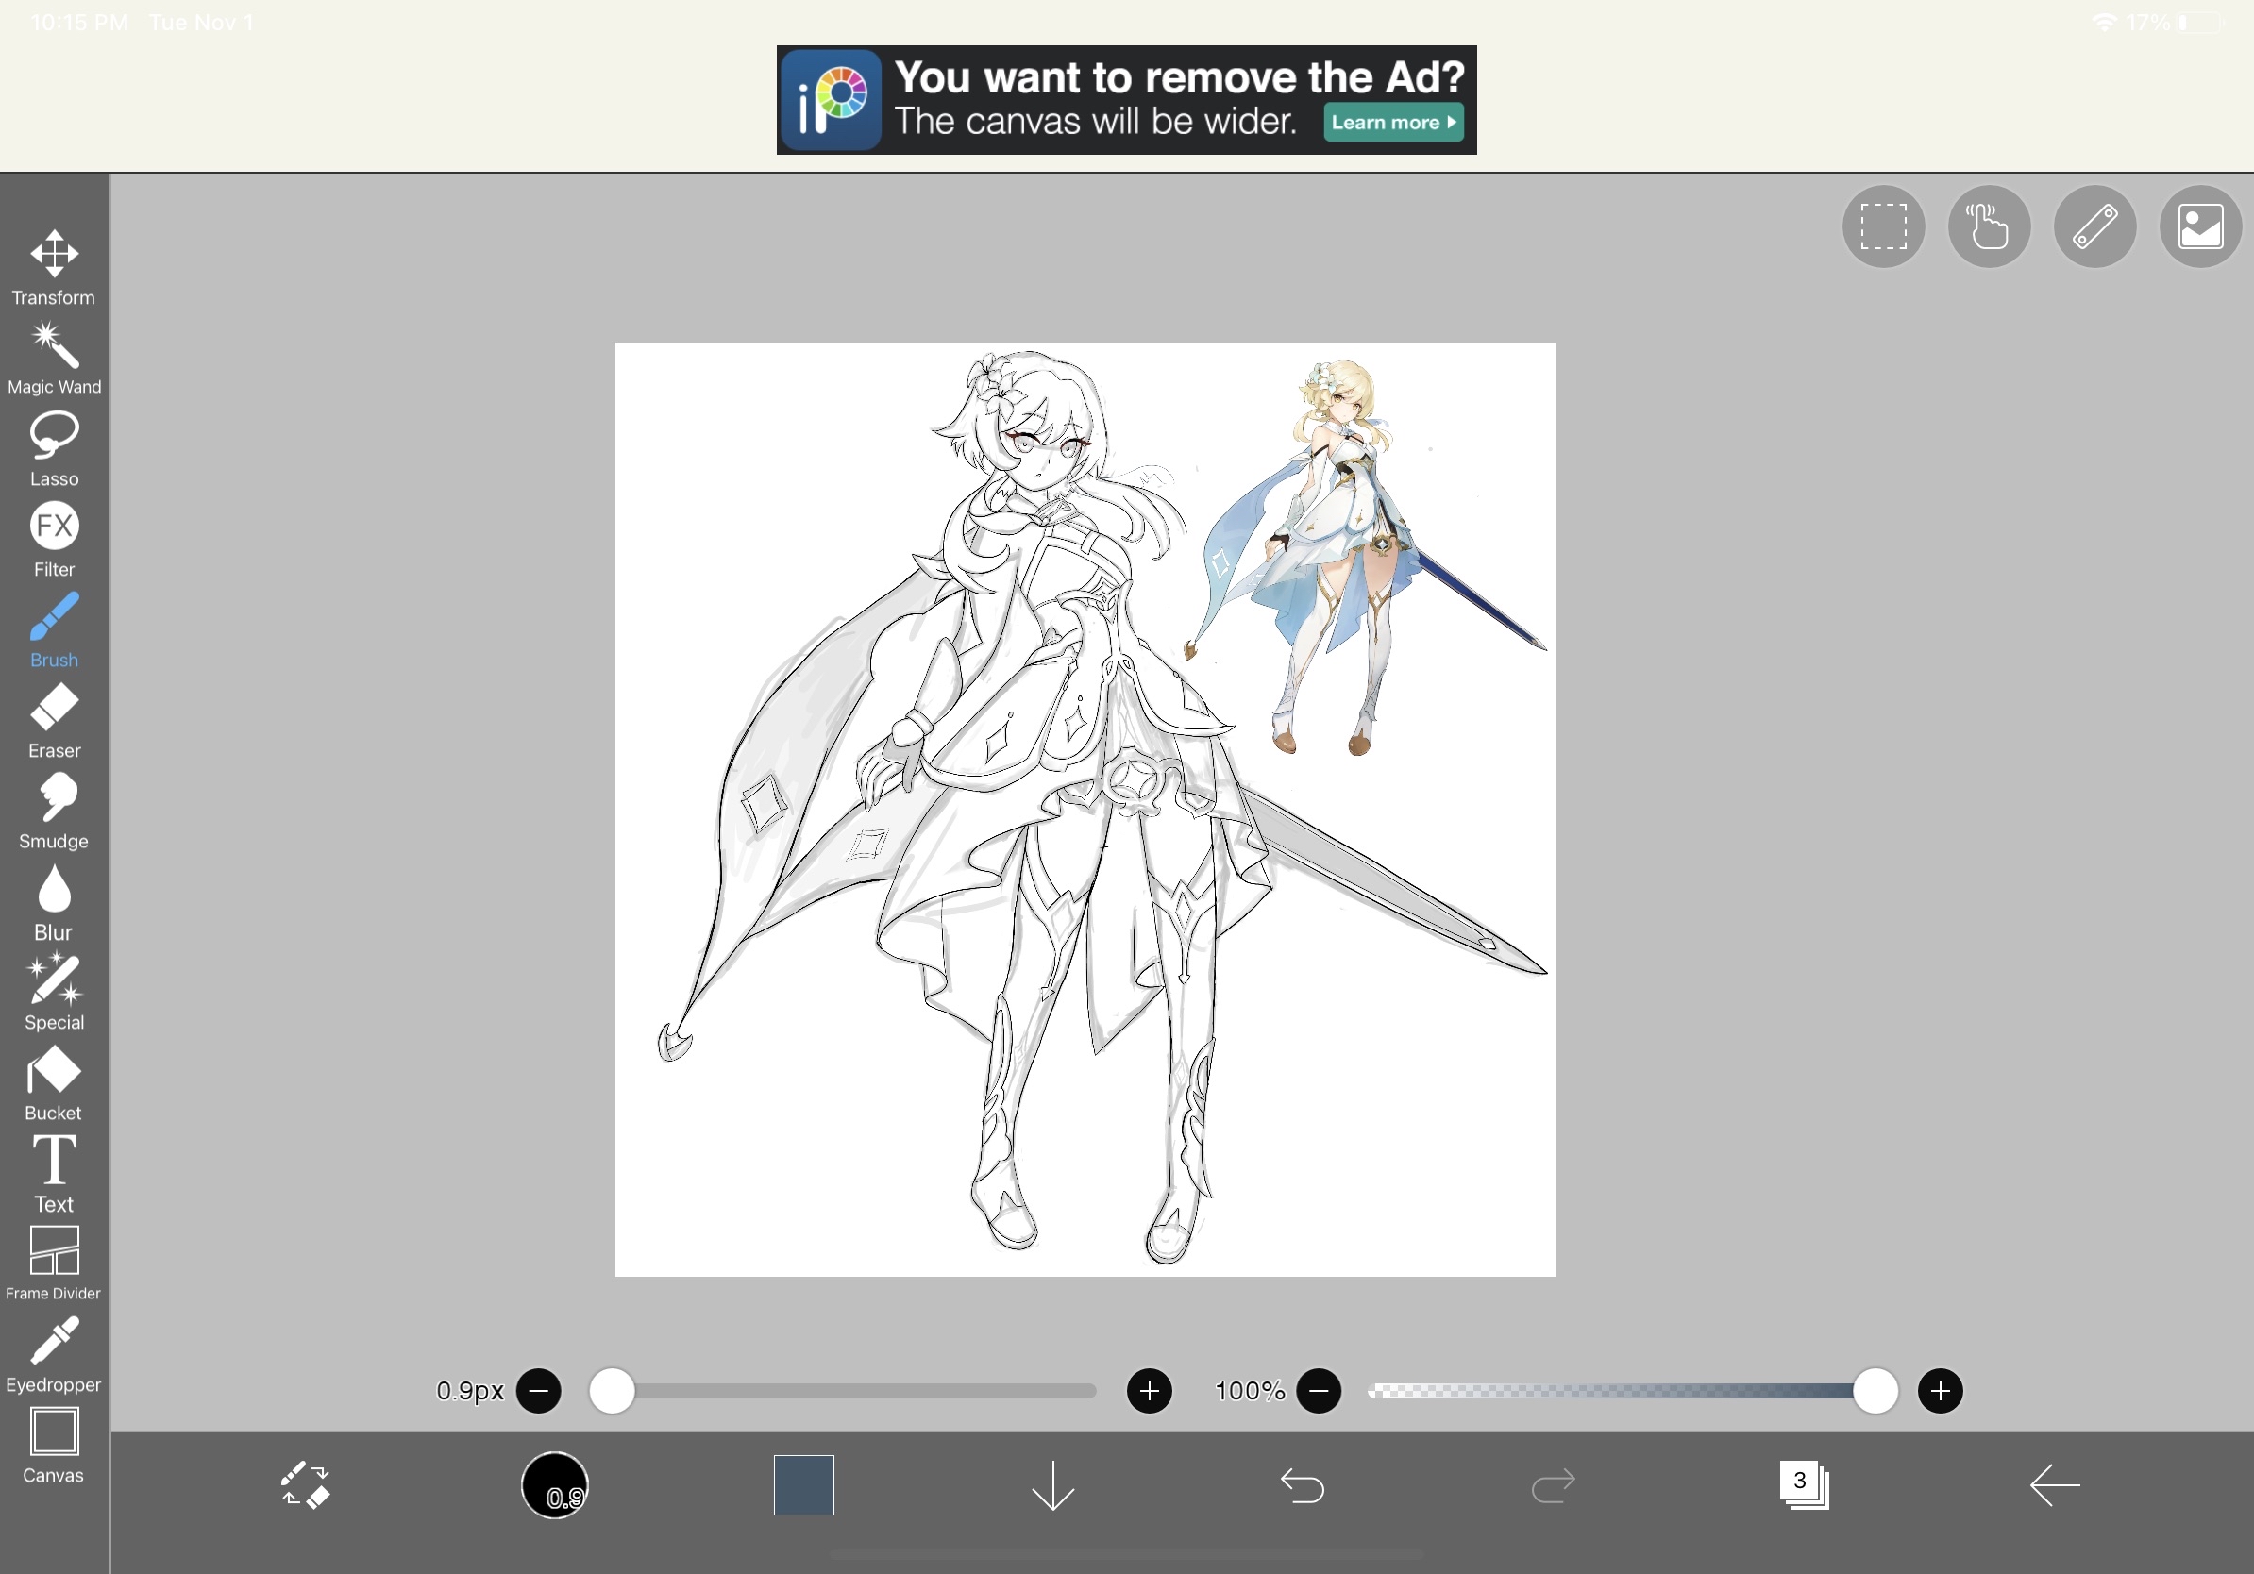Open the FX Filter tool
This screenshot has height=1574, width=2254.
coord(53,532)
